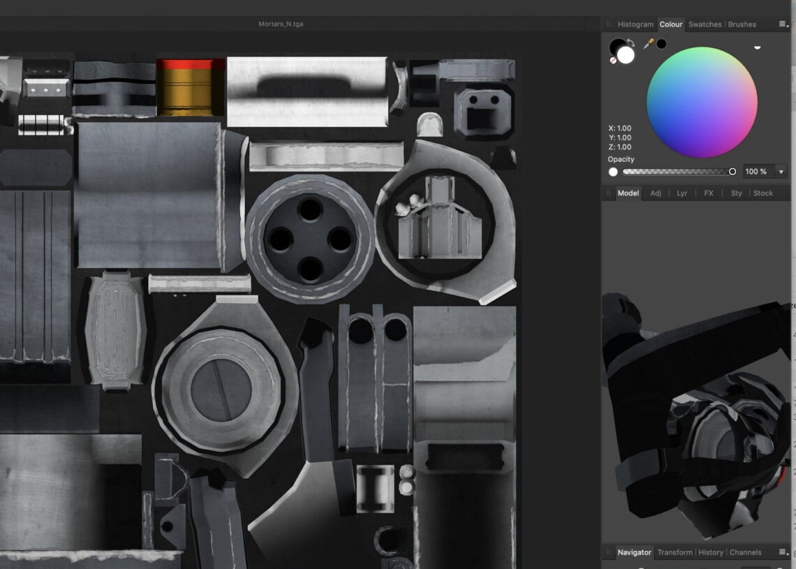Switch to the Histogram tab
The height and width of the screenshot is (569, 796).
(x=635, y=24)
